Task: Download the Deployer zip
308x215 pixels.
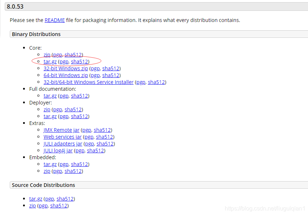Action: pyautogui.click(x=47, y=109)
